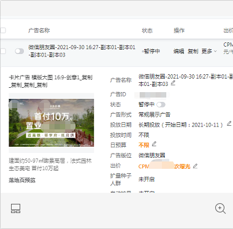Viewport: 233px width, 229px height.
Task: Click the 广告名称 column header
Action: 39,31
